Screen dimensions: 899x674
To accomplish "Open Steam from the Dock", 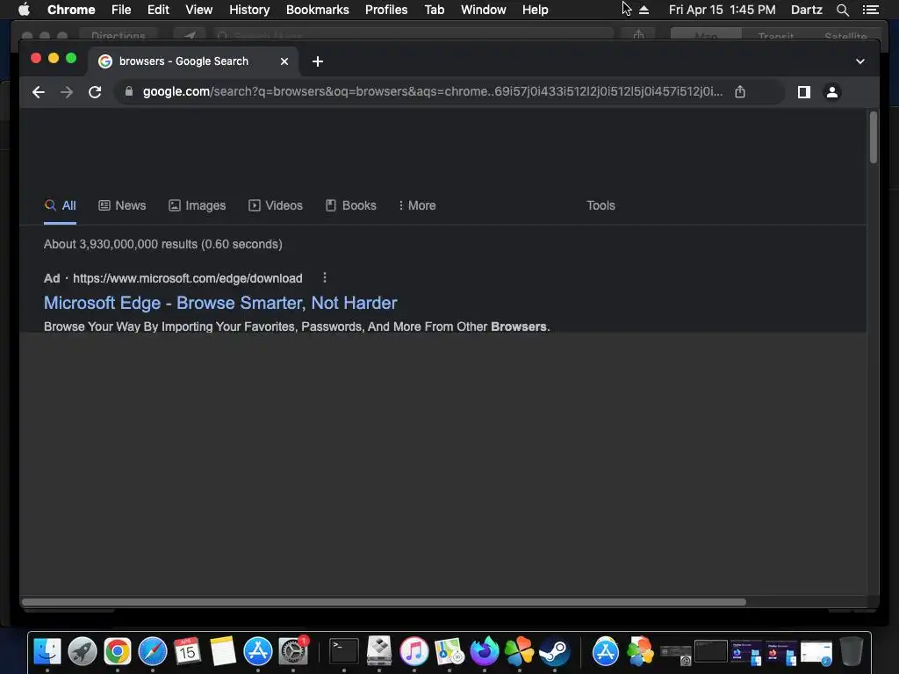I will coord(555,651).
